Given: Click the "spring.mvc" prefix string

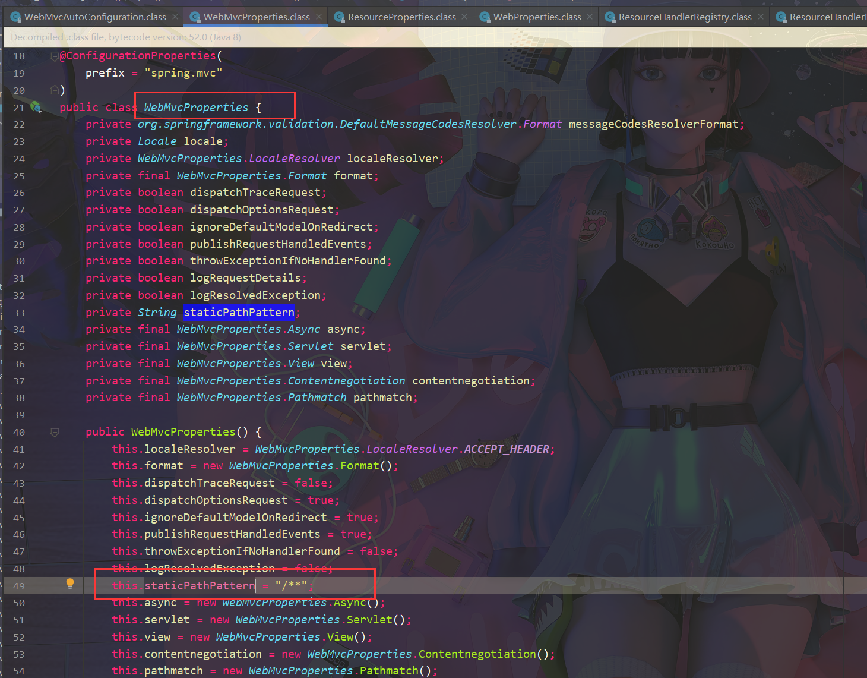Looking at the screenshot, I should coord(183,73).
